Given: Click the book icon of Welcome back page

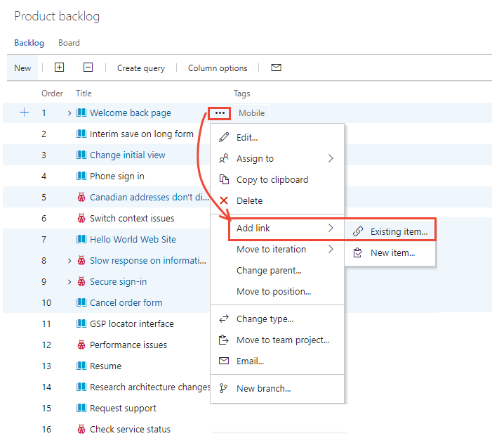Looking at the screenshot, I should [x=81, y=113].
